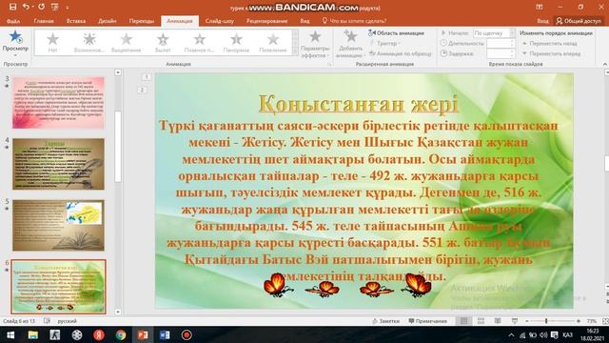Switch to the Рецензирование tab
The image size is (609, 343).
266,21
